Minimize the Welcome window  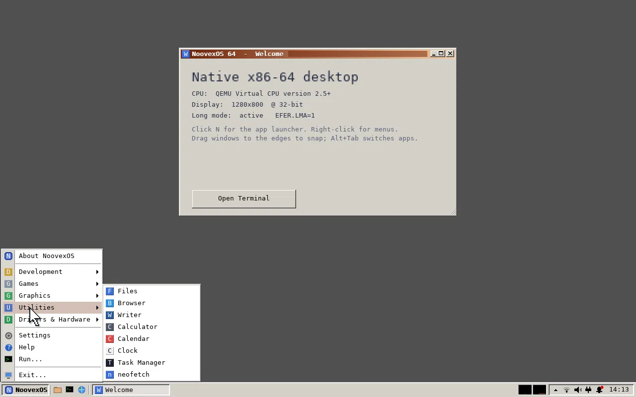pos(433,54)
